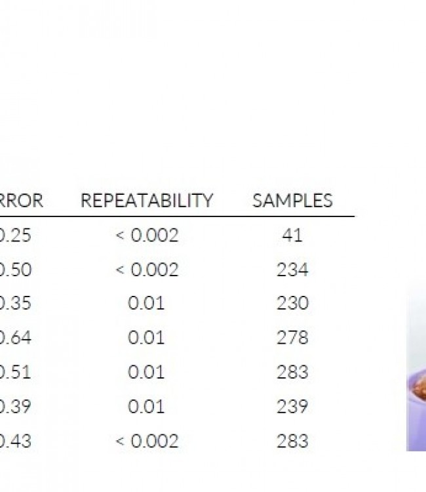Select the error cell showing 0.43
This screenshot has height=492, width=426.
(16, 441)
